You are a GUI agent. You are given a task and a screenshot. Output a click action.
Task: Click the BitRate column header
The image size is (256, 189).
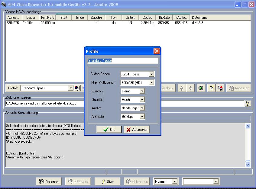pyautogui.click(x=164, y=18)
